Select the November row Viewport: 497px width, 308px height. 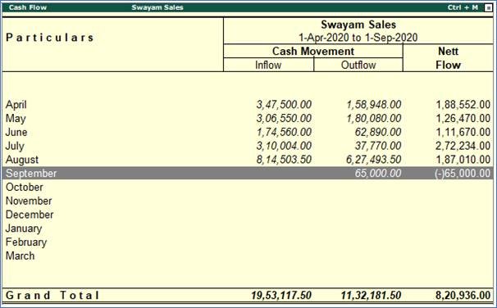248,201
